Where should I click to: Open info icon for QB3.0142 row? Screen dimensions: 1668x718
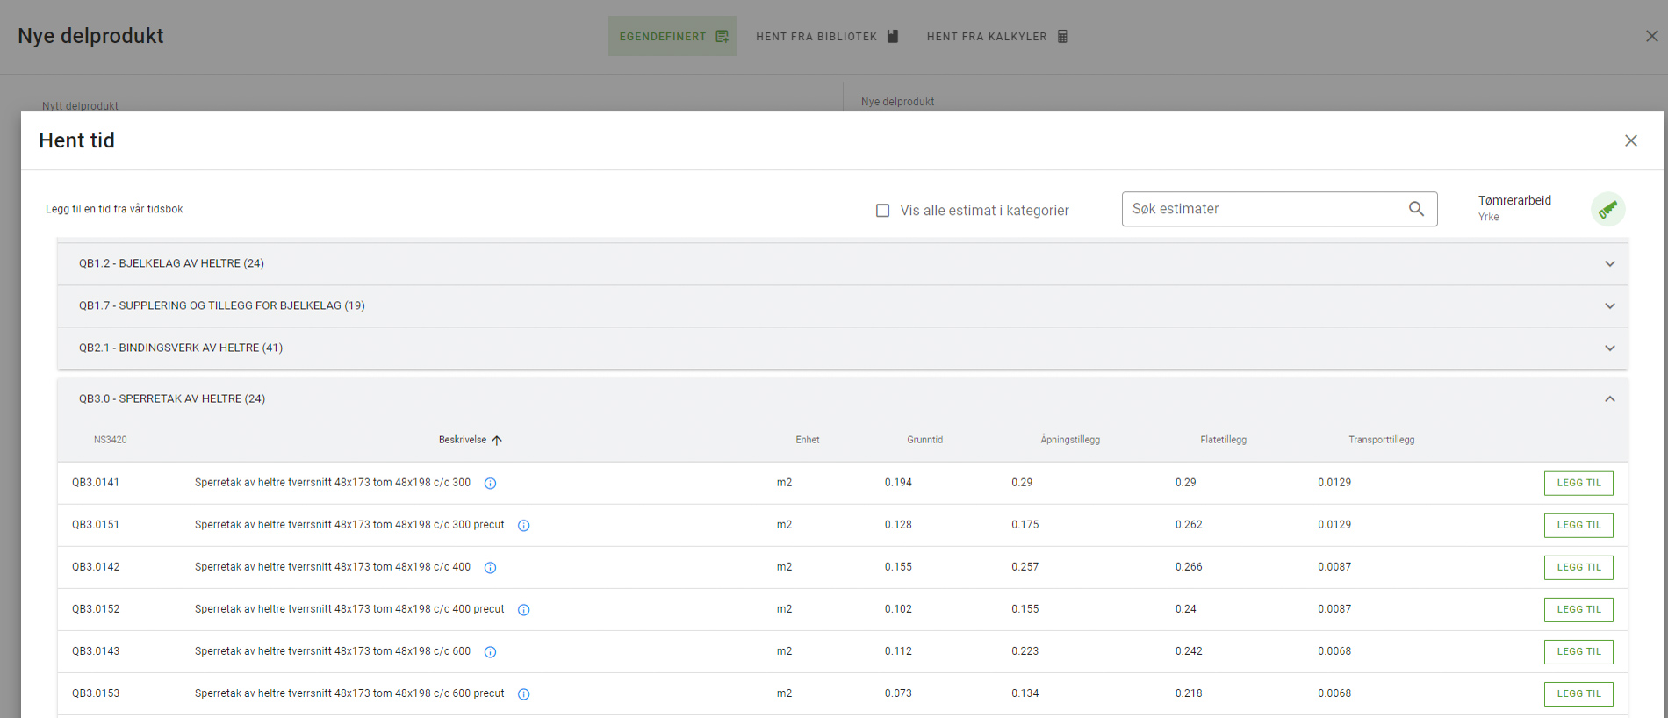(x=491, y=568)
